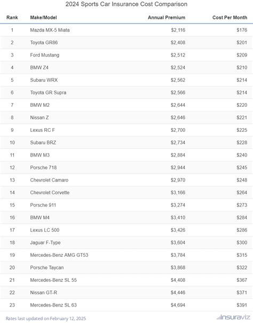Select the Chevrolet Corvette row
Image resolution: width=253 pixels, height=323 pixels.
(127, 193)
